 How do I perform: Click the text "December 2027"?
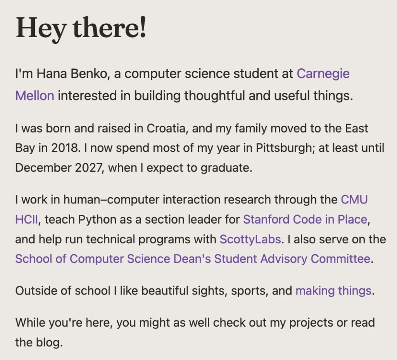click(60, 169)
